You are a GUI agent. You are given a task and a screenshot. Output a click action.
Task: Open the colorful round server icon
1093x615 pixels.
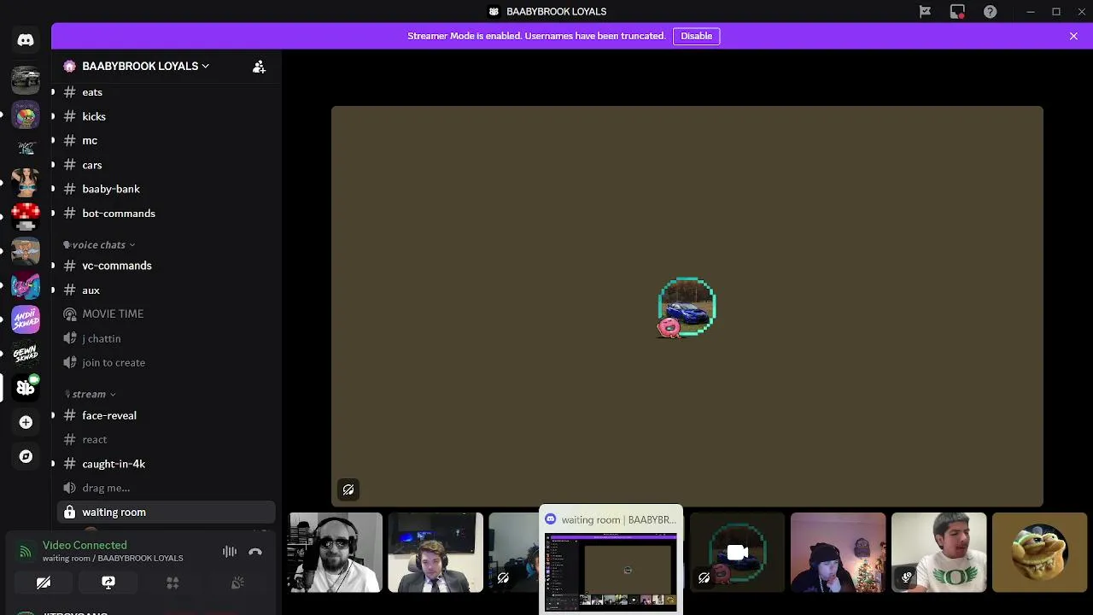[26, 114]
